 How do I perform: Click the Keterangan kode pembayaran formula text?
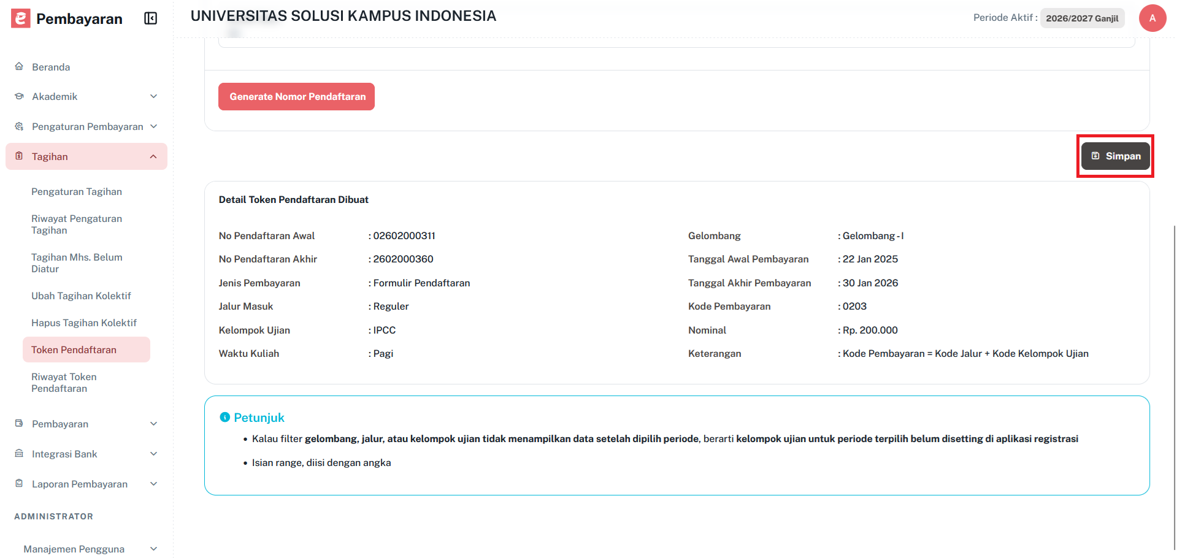coord(965,353)
